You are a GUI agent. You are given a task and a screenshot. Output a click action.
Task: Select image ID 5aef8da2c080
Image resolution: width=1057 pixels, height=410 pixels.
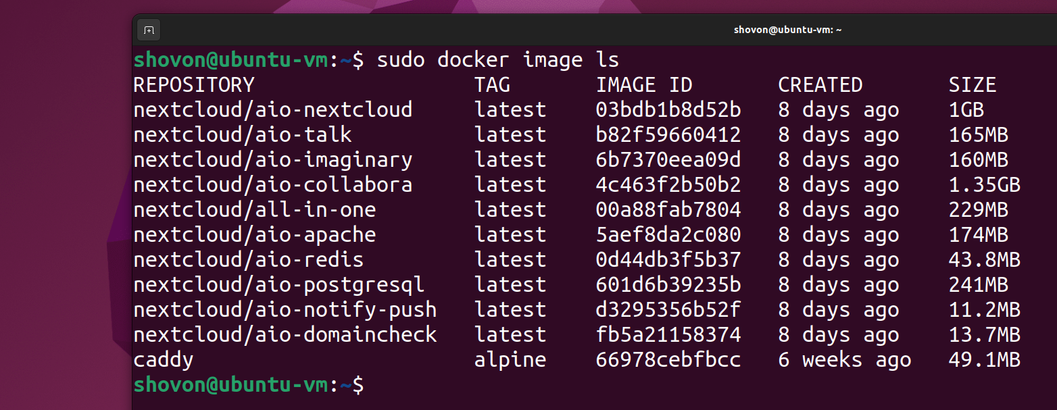[668, 234]
